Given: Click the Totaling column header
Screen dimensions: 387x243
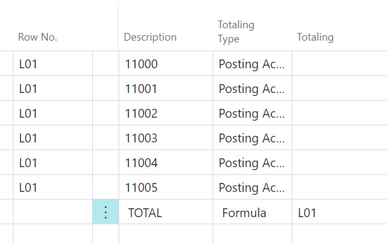Looking at the screenshot, I should pyautogui.click(x=315, y=37).
